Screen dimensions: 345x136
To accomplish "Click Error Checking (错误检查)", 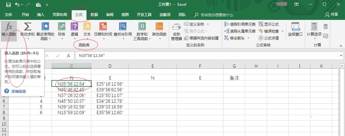I will [x=269, y=31].
